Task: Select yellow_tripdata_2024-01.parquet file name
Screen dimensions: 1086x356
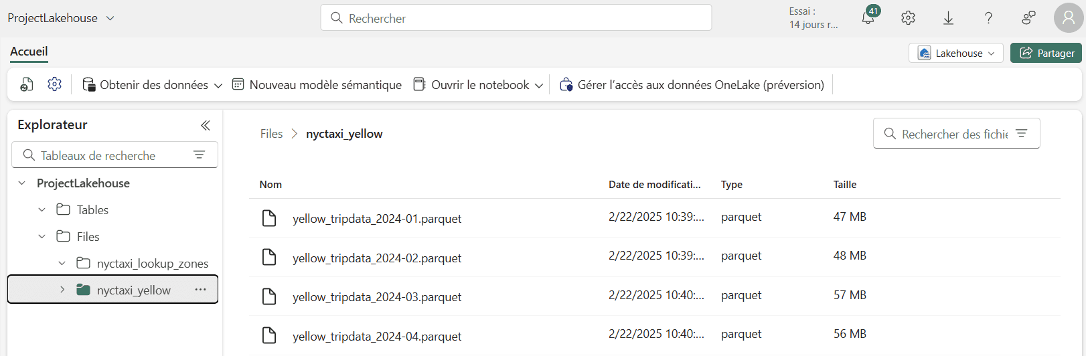Action: [x=377, y=219]
